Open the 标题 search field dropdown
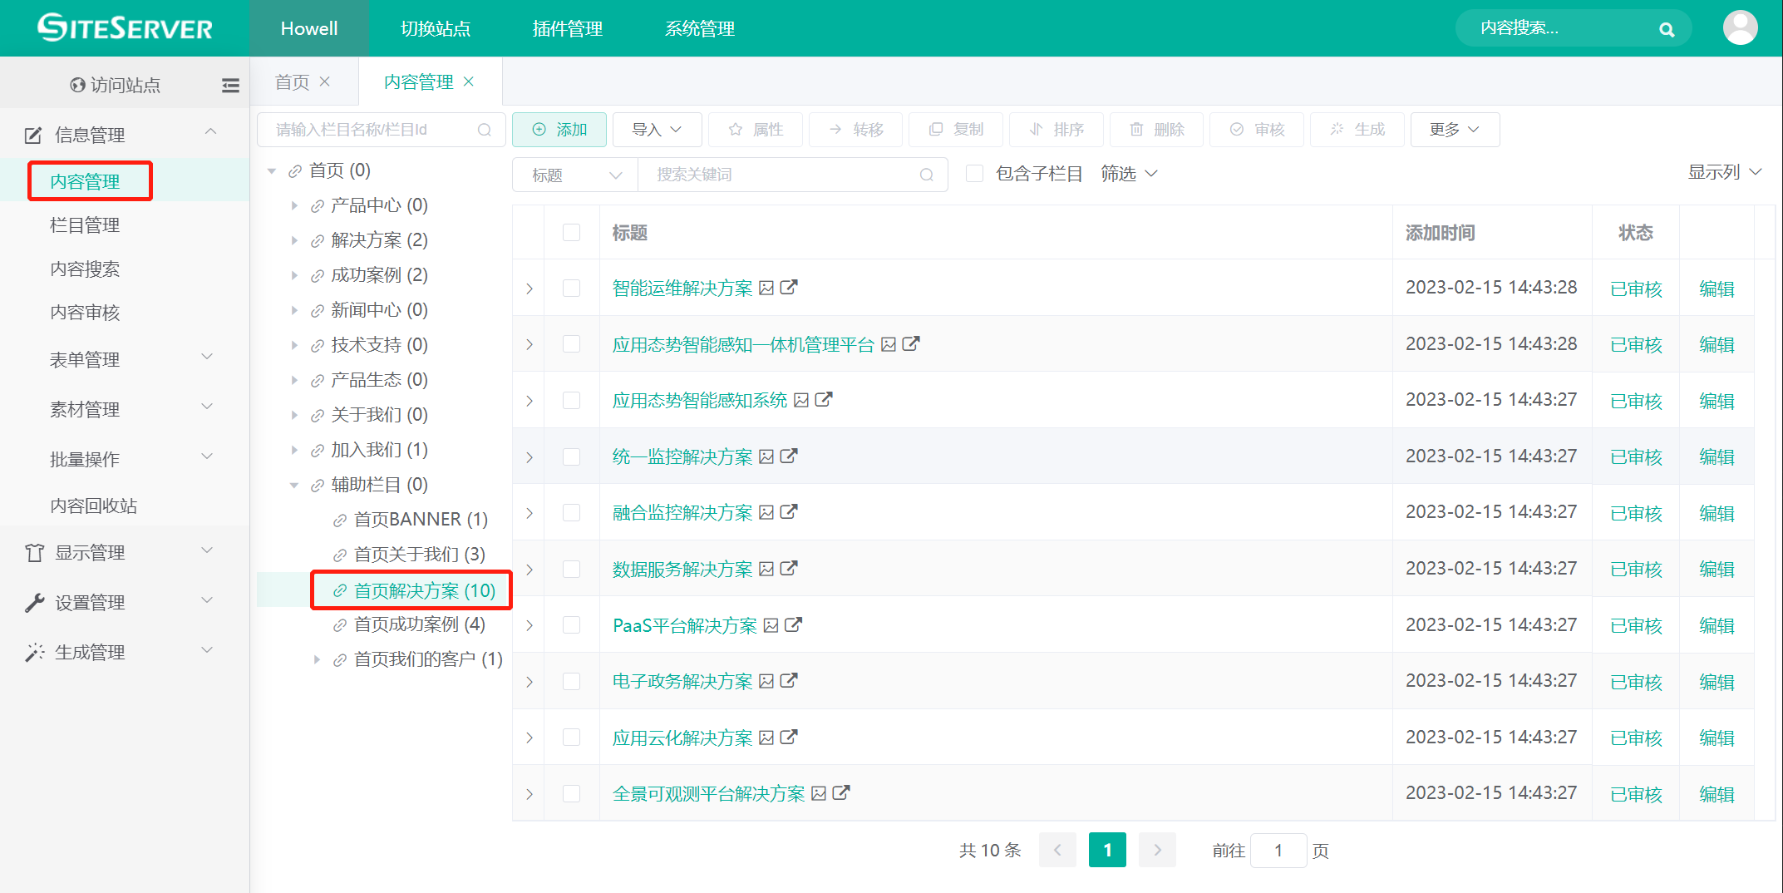 (x=575, y=175)
